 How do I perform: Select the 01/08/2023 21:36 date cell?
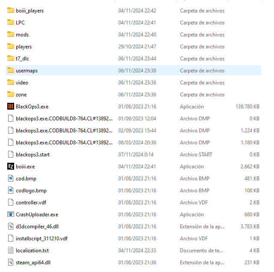(137, 263)
